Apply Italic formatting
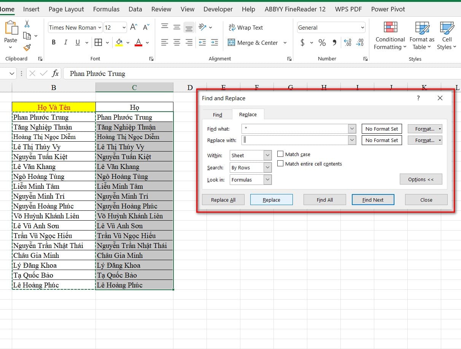The height and width of the screenshot is (349, 461). point(66,43)
